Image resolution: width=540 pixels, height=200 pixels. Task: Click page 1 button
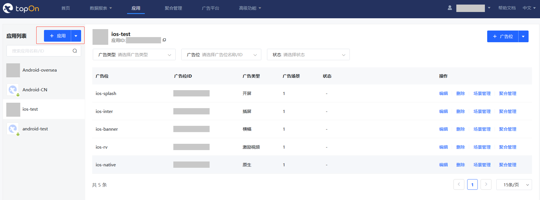pyautogui.click(x=472, y=185)
